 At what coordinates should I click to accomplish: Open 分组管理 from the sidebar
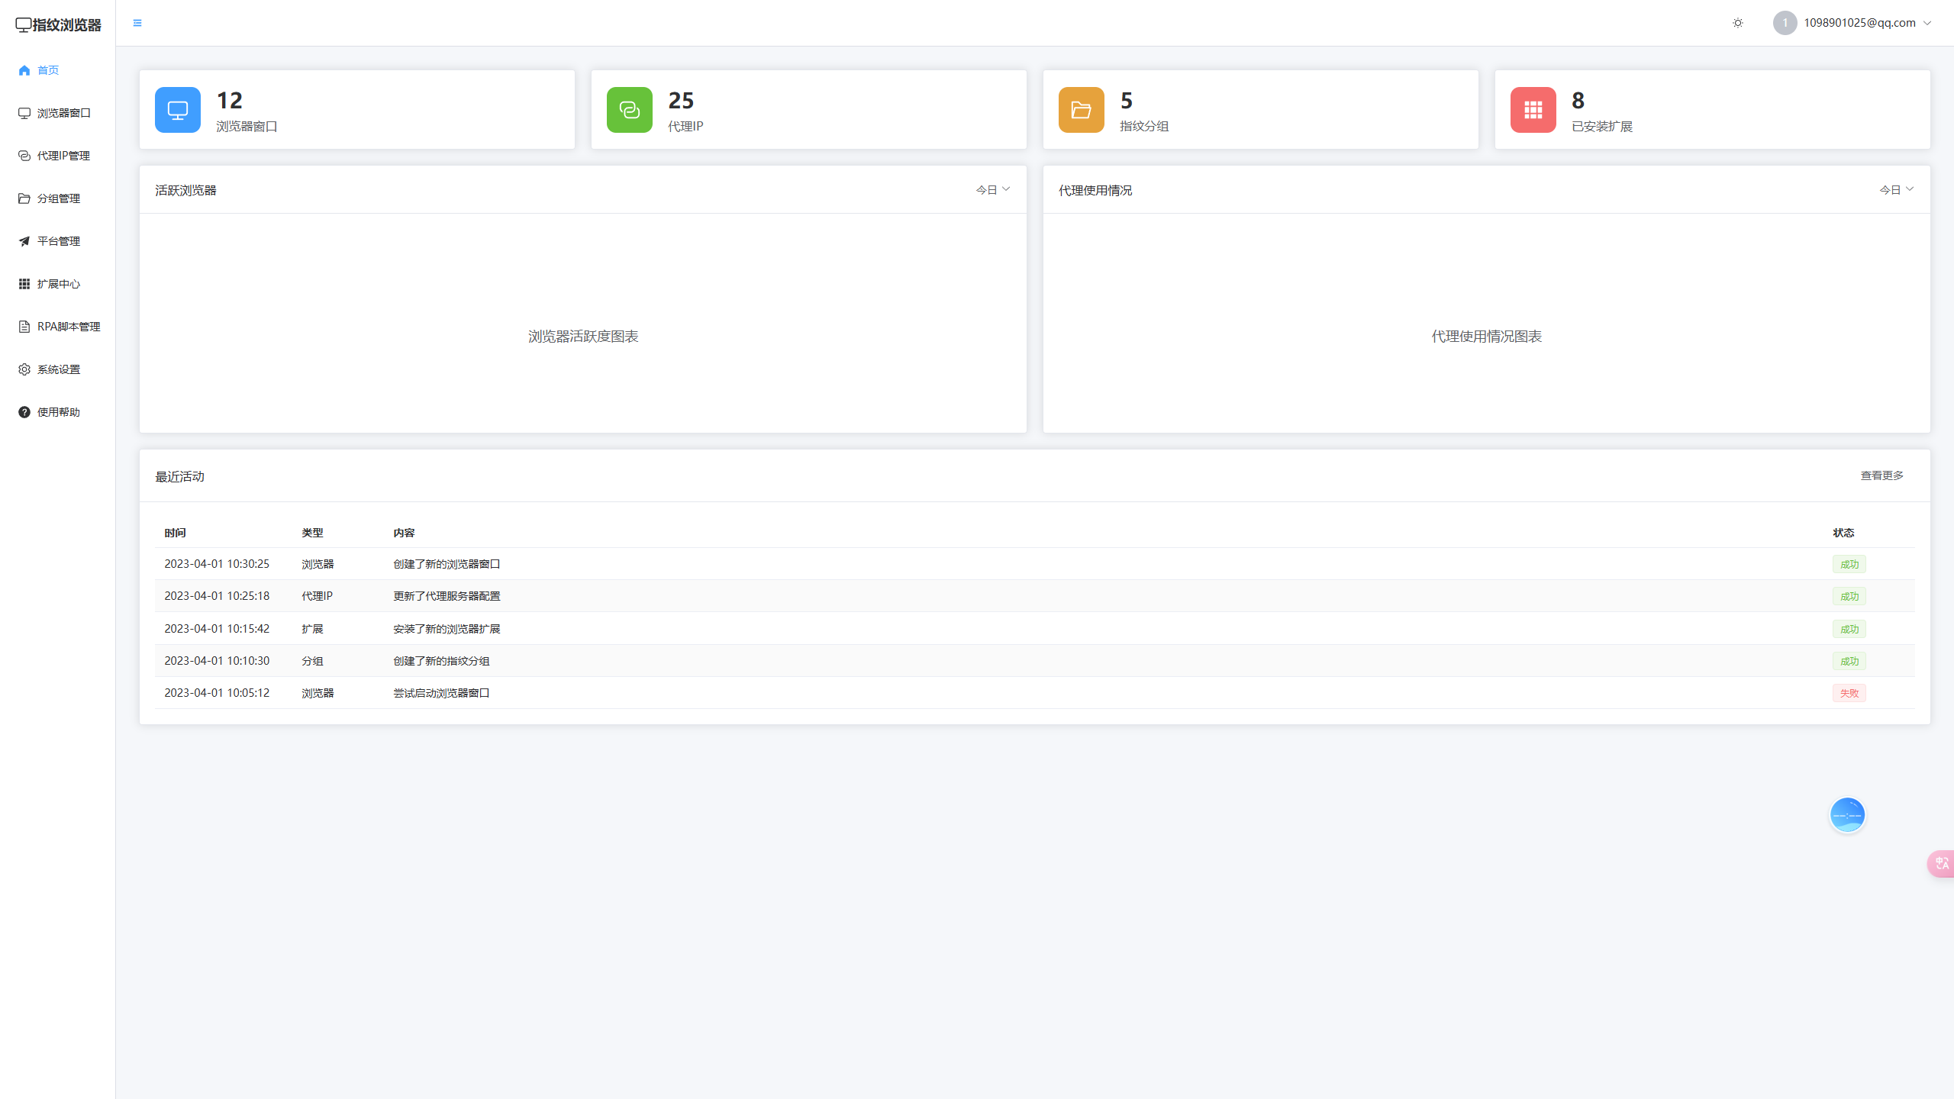pos(58,198)
